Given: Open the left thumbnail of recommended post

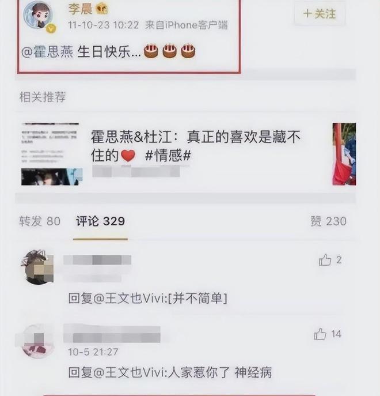Looking at the screenshot, I should point(51,154).
